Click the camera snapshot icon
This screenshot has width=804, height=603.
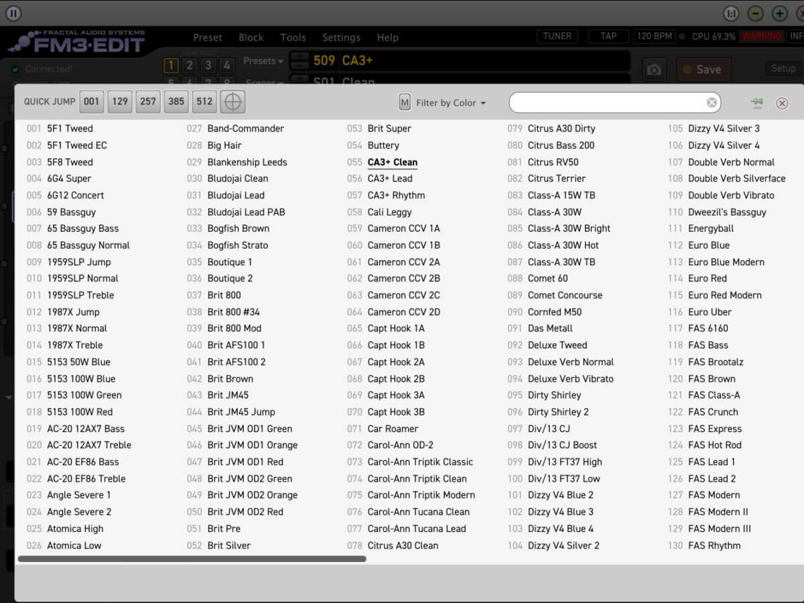point(654,70)
